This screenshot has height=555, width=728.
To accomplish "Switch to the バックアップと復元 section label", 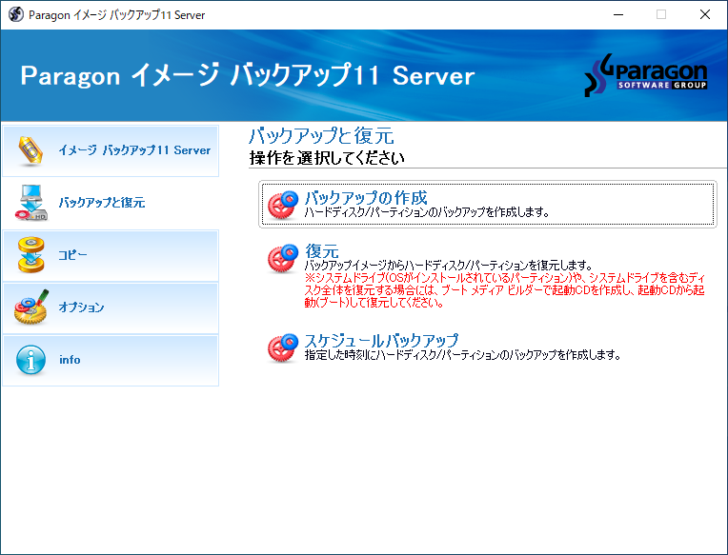I will 102,203.
